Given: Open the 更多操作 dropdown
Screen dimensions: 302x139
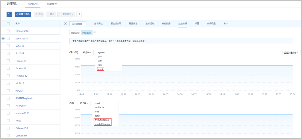Looking at the screenshot, I should click(66, 14).
